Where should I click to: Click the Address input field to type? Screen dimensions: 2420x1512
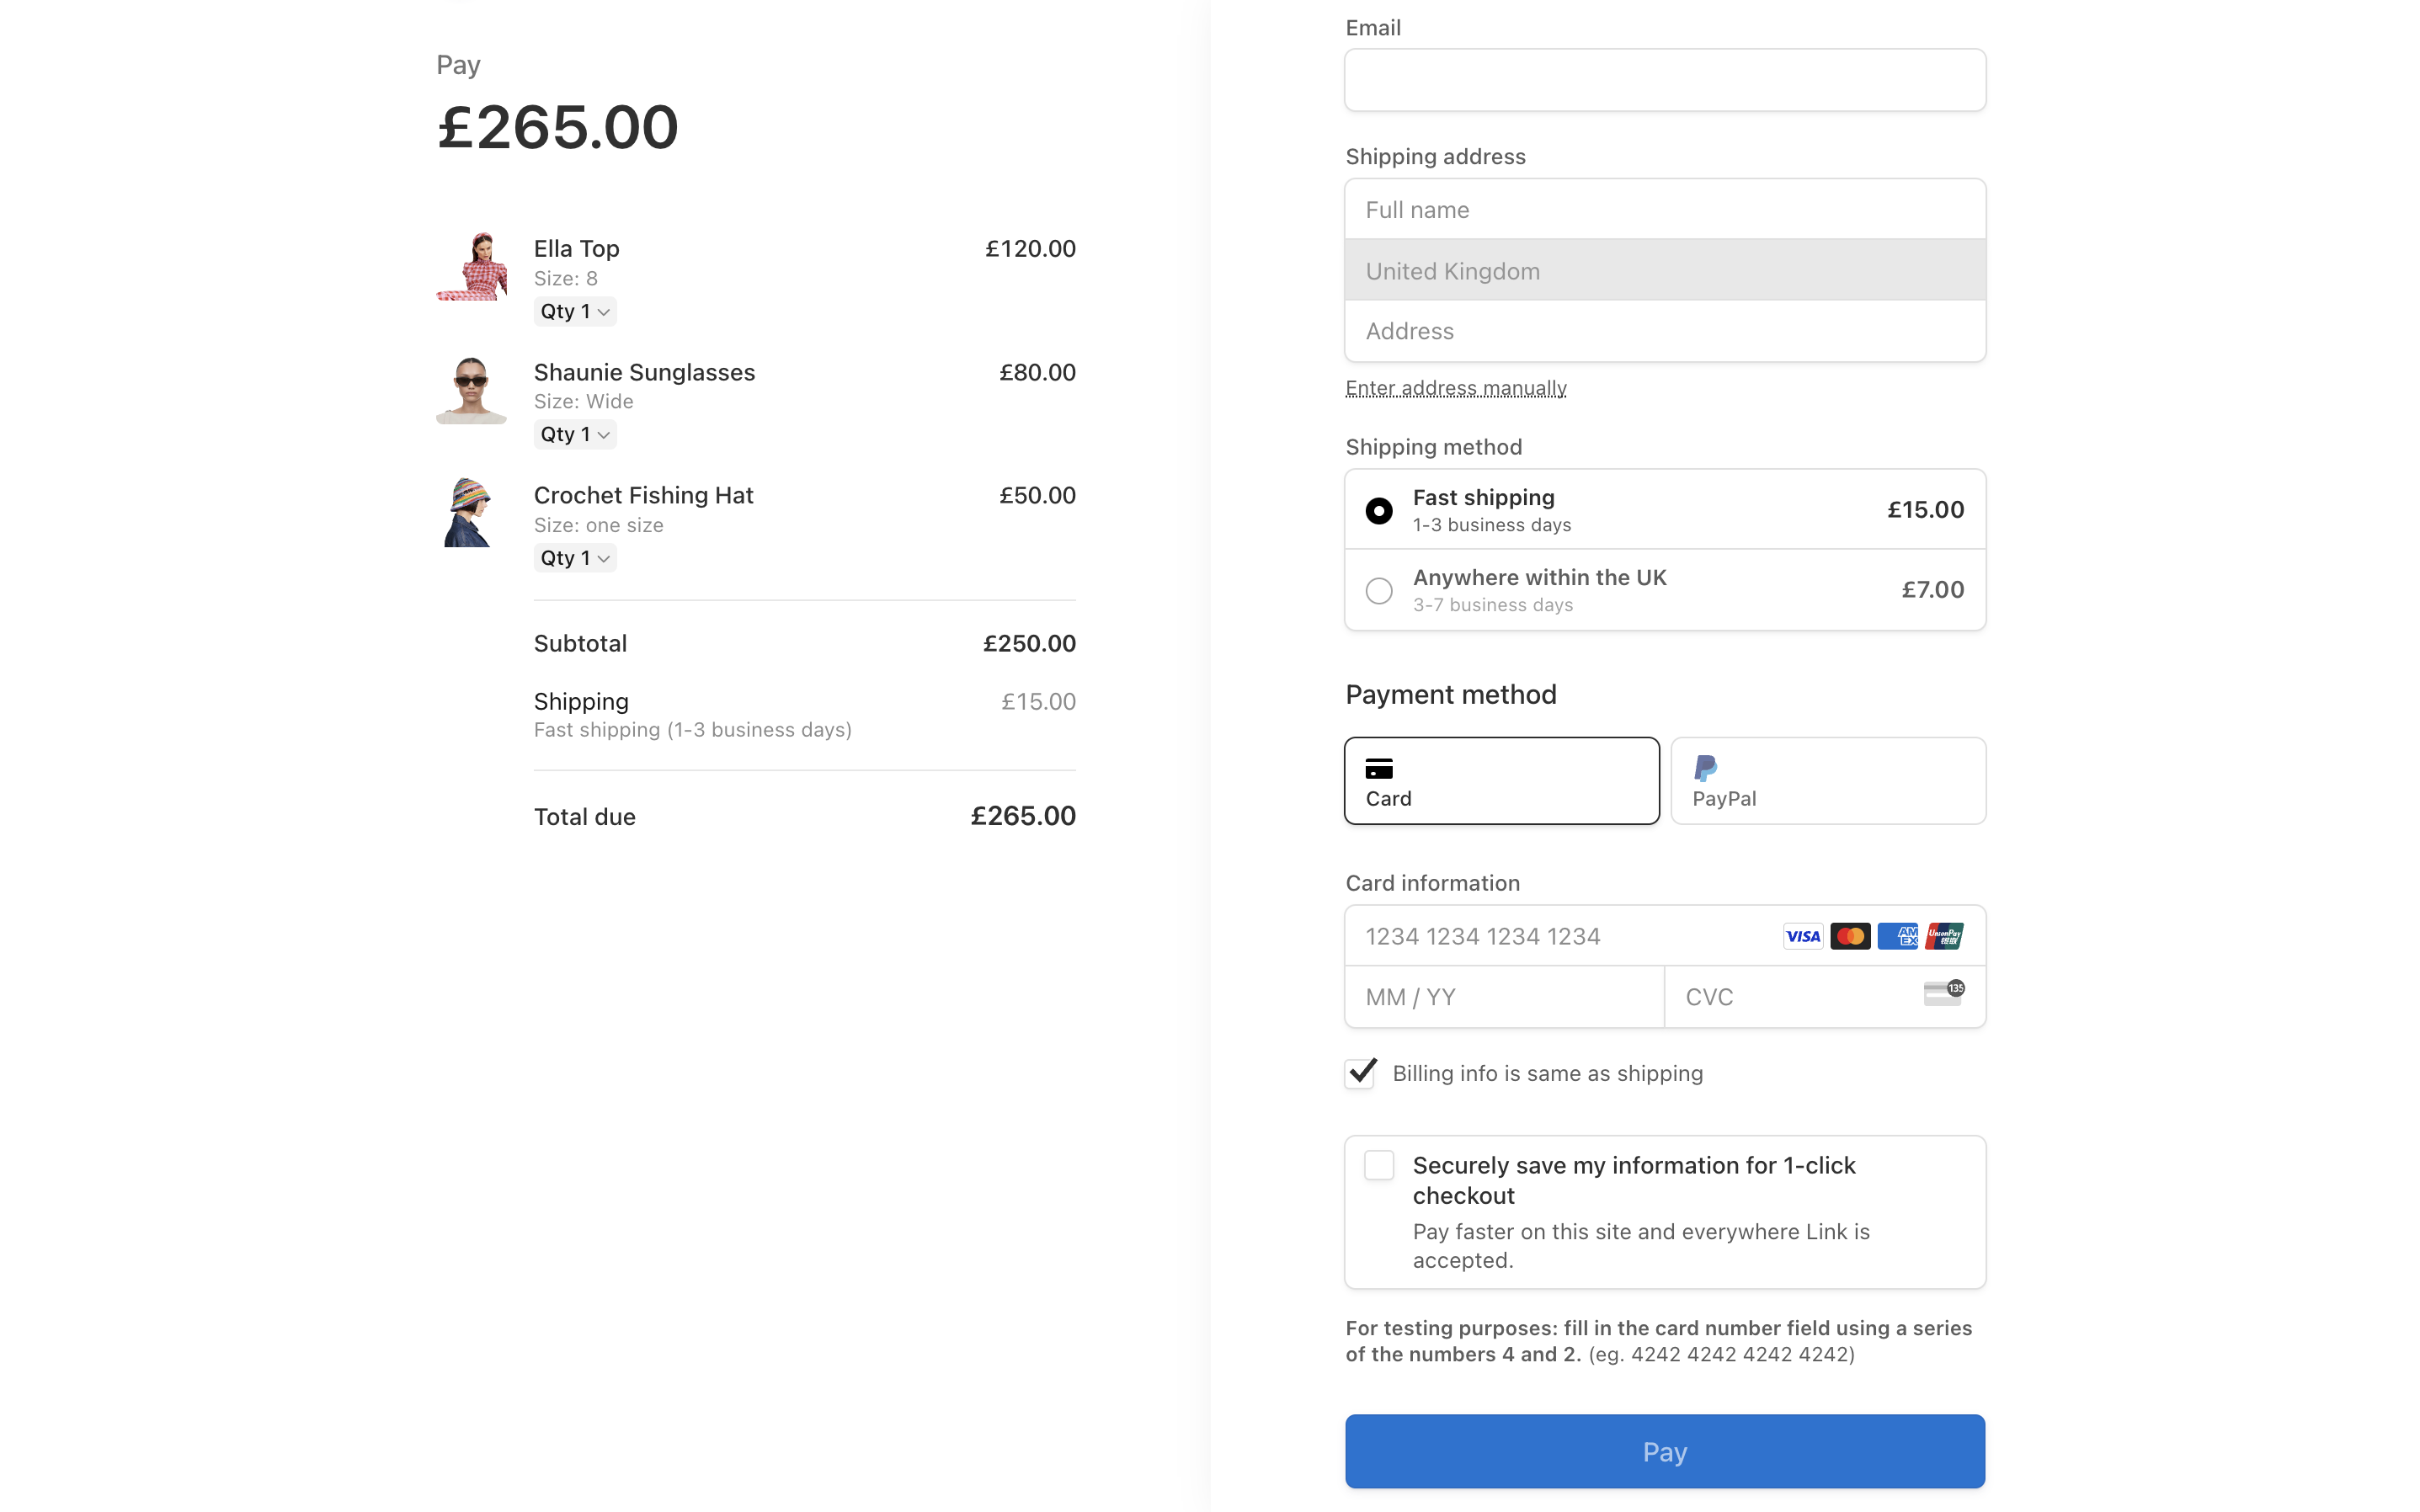pos(1664,329)
